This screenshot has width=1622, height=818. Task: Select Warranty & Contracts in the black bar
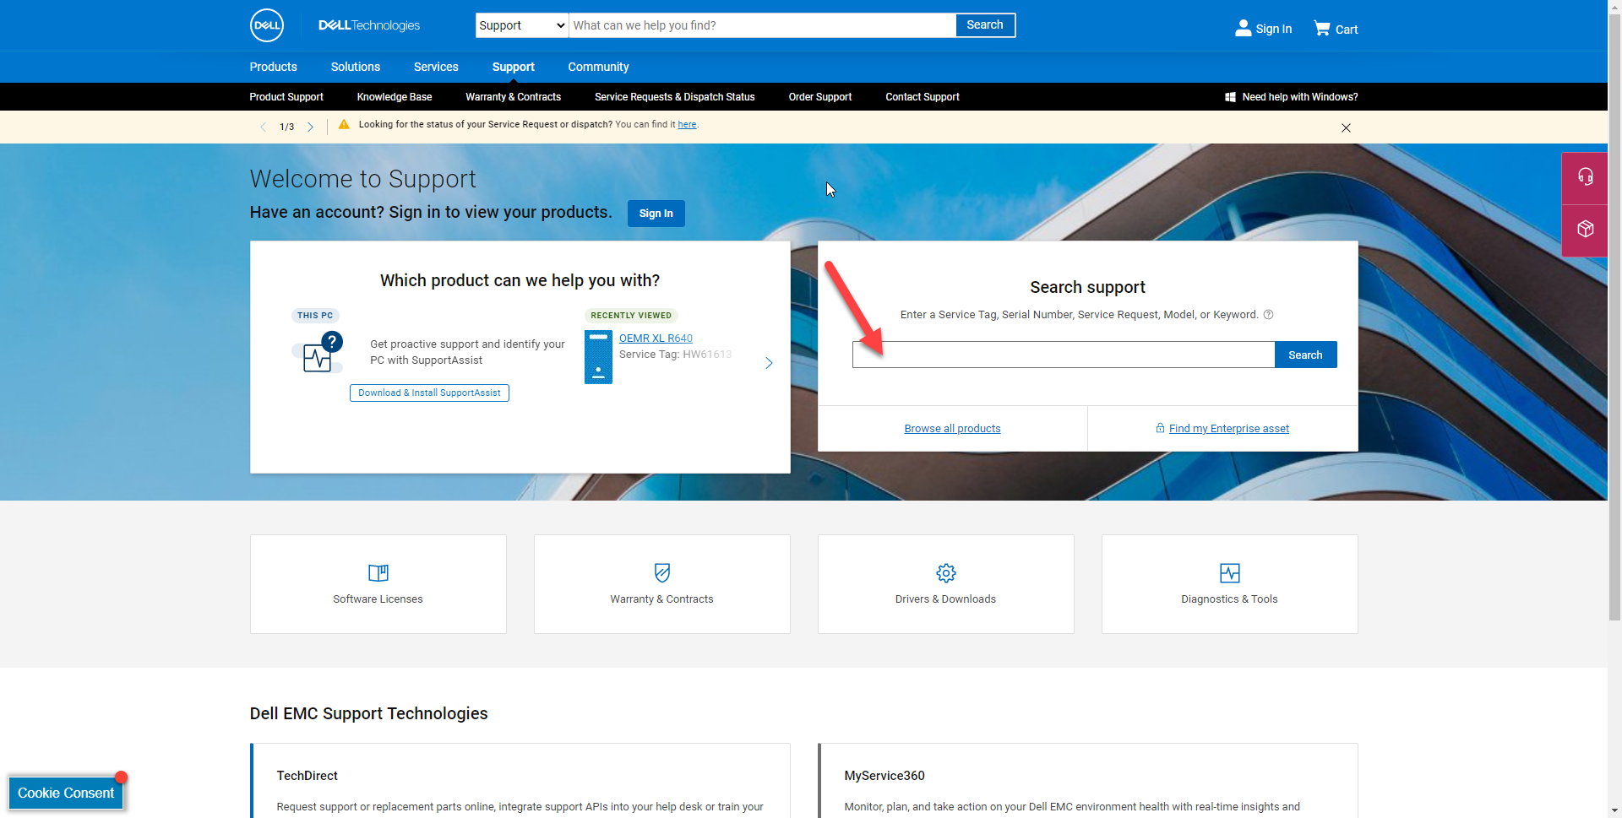click(x=513, y=97)
